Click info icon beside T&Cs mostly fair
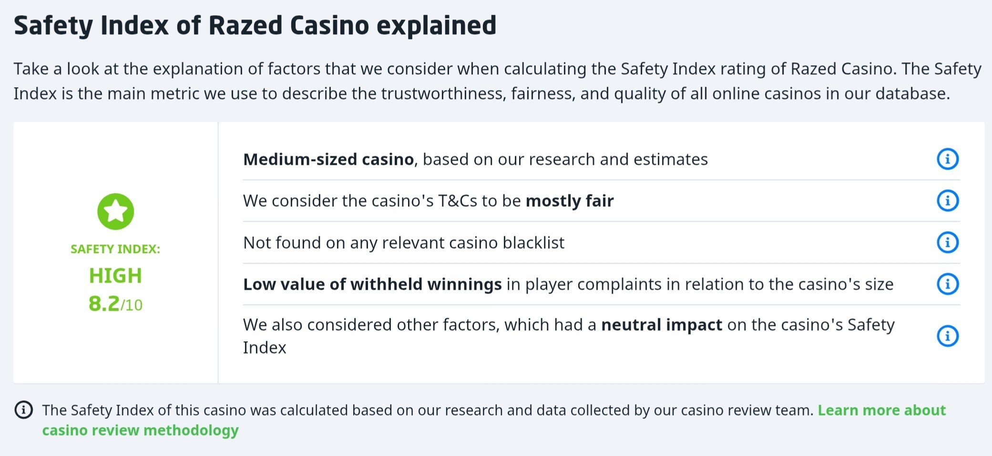The height and width of the screenshot is (456, 992). pyautogui.click(x=948, y=201)
